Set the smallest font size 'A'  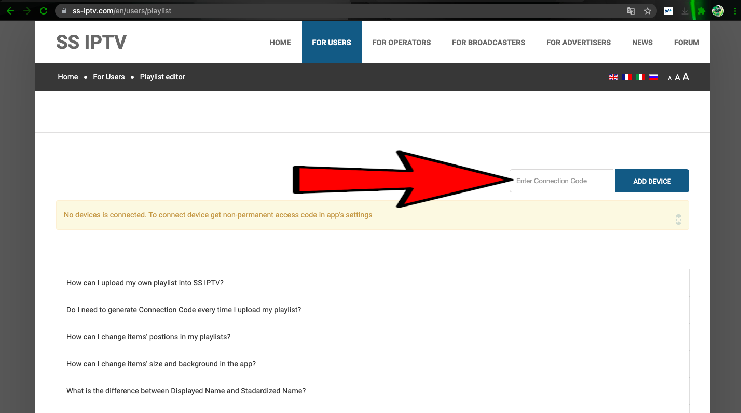[670, 78]
